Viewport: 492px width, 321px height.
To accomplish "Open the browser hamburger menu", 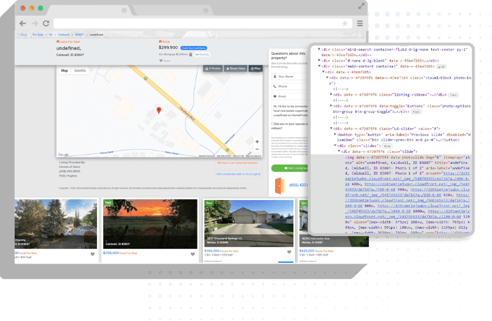I will 360,23.
